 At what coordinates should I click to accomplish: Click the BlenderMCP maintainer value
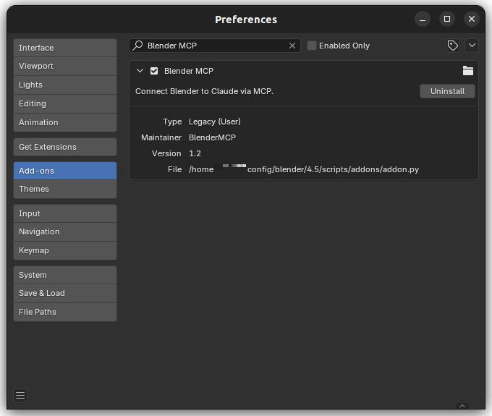tap(212, 137)
